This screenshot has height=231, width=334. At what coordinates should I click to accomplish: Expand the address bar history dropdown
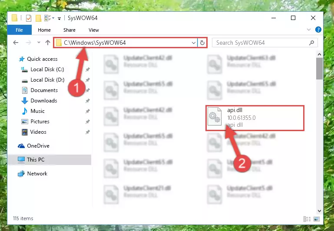click(194, 43)
